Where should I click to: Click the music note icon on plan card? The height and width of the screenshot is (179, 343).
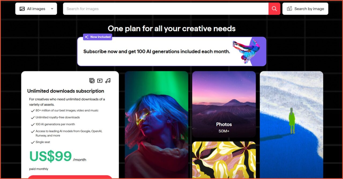[108, 81]
